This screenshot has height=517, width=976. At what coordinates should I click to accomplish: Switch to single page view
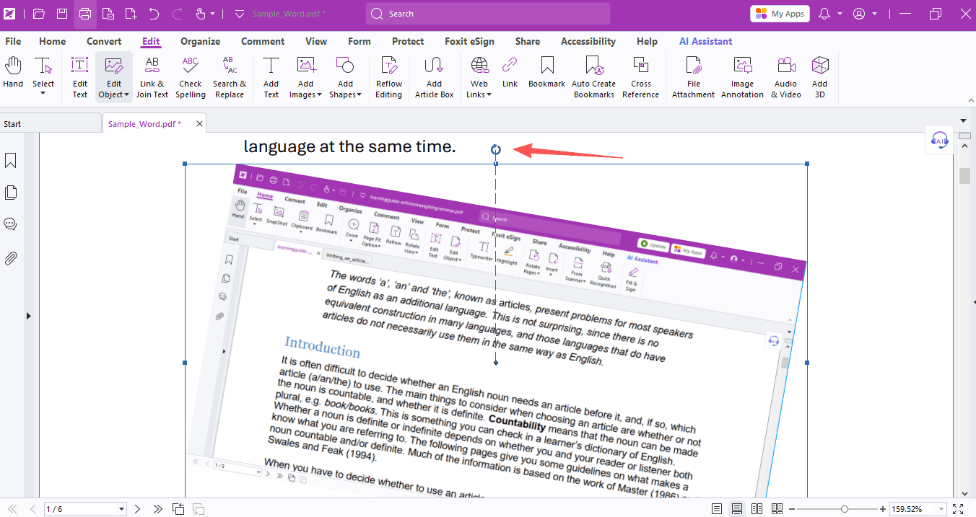point(716,509)
